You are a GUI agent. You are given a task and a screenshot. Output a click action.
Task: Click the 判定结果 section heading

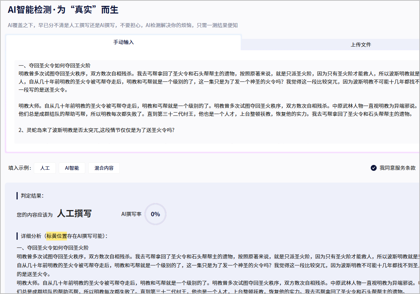click(x=32, y=196)
